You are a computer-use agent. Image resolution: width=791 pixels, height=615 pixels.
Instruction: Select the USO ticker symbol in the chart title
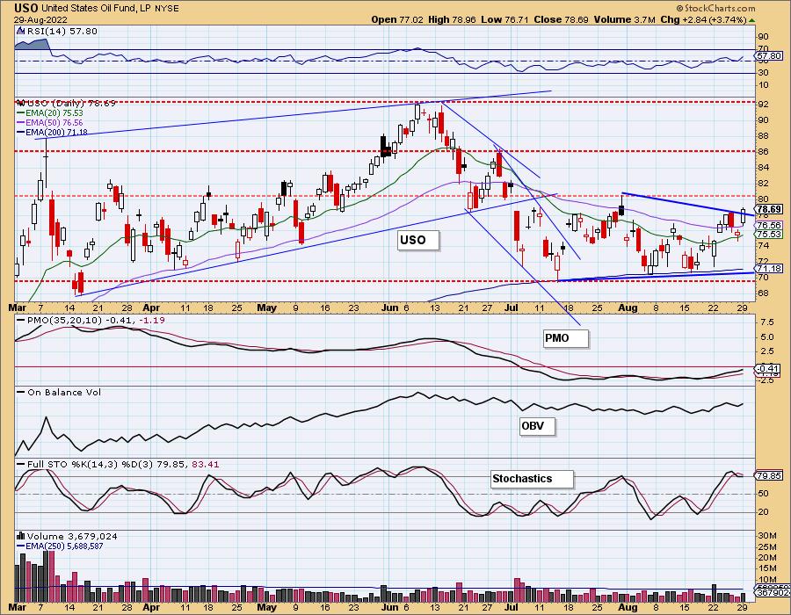click(25, 8)
